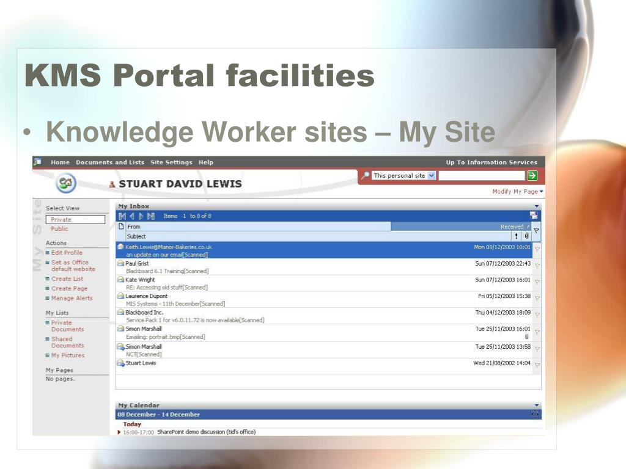The height and width of the screenshot is (469, 626).
Task: Sort the inbox by the importance column
Action: pyautogui.click(x=516, y=236)
